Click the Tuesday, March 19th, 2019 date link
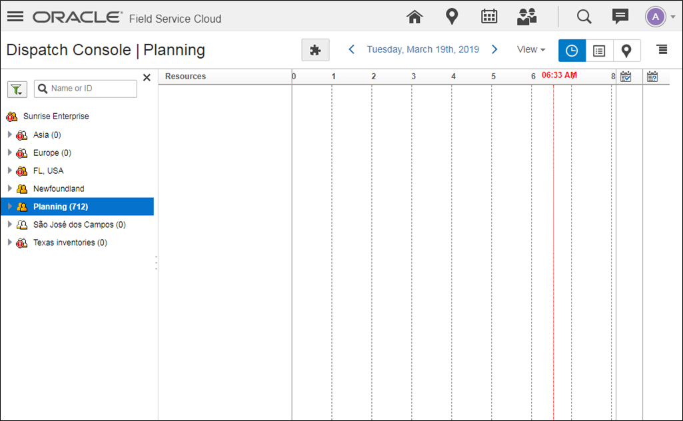Viewport: 683px width, 421px height. tap(422, 49)
